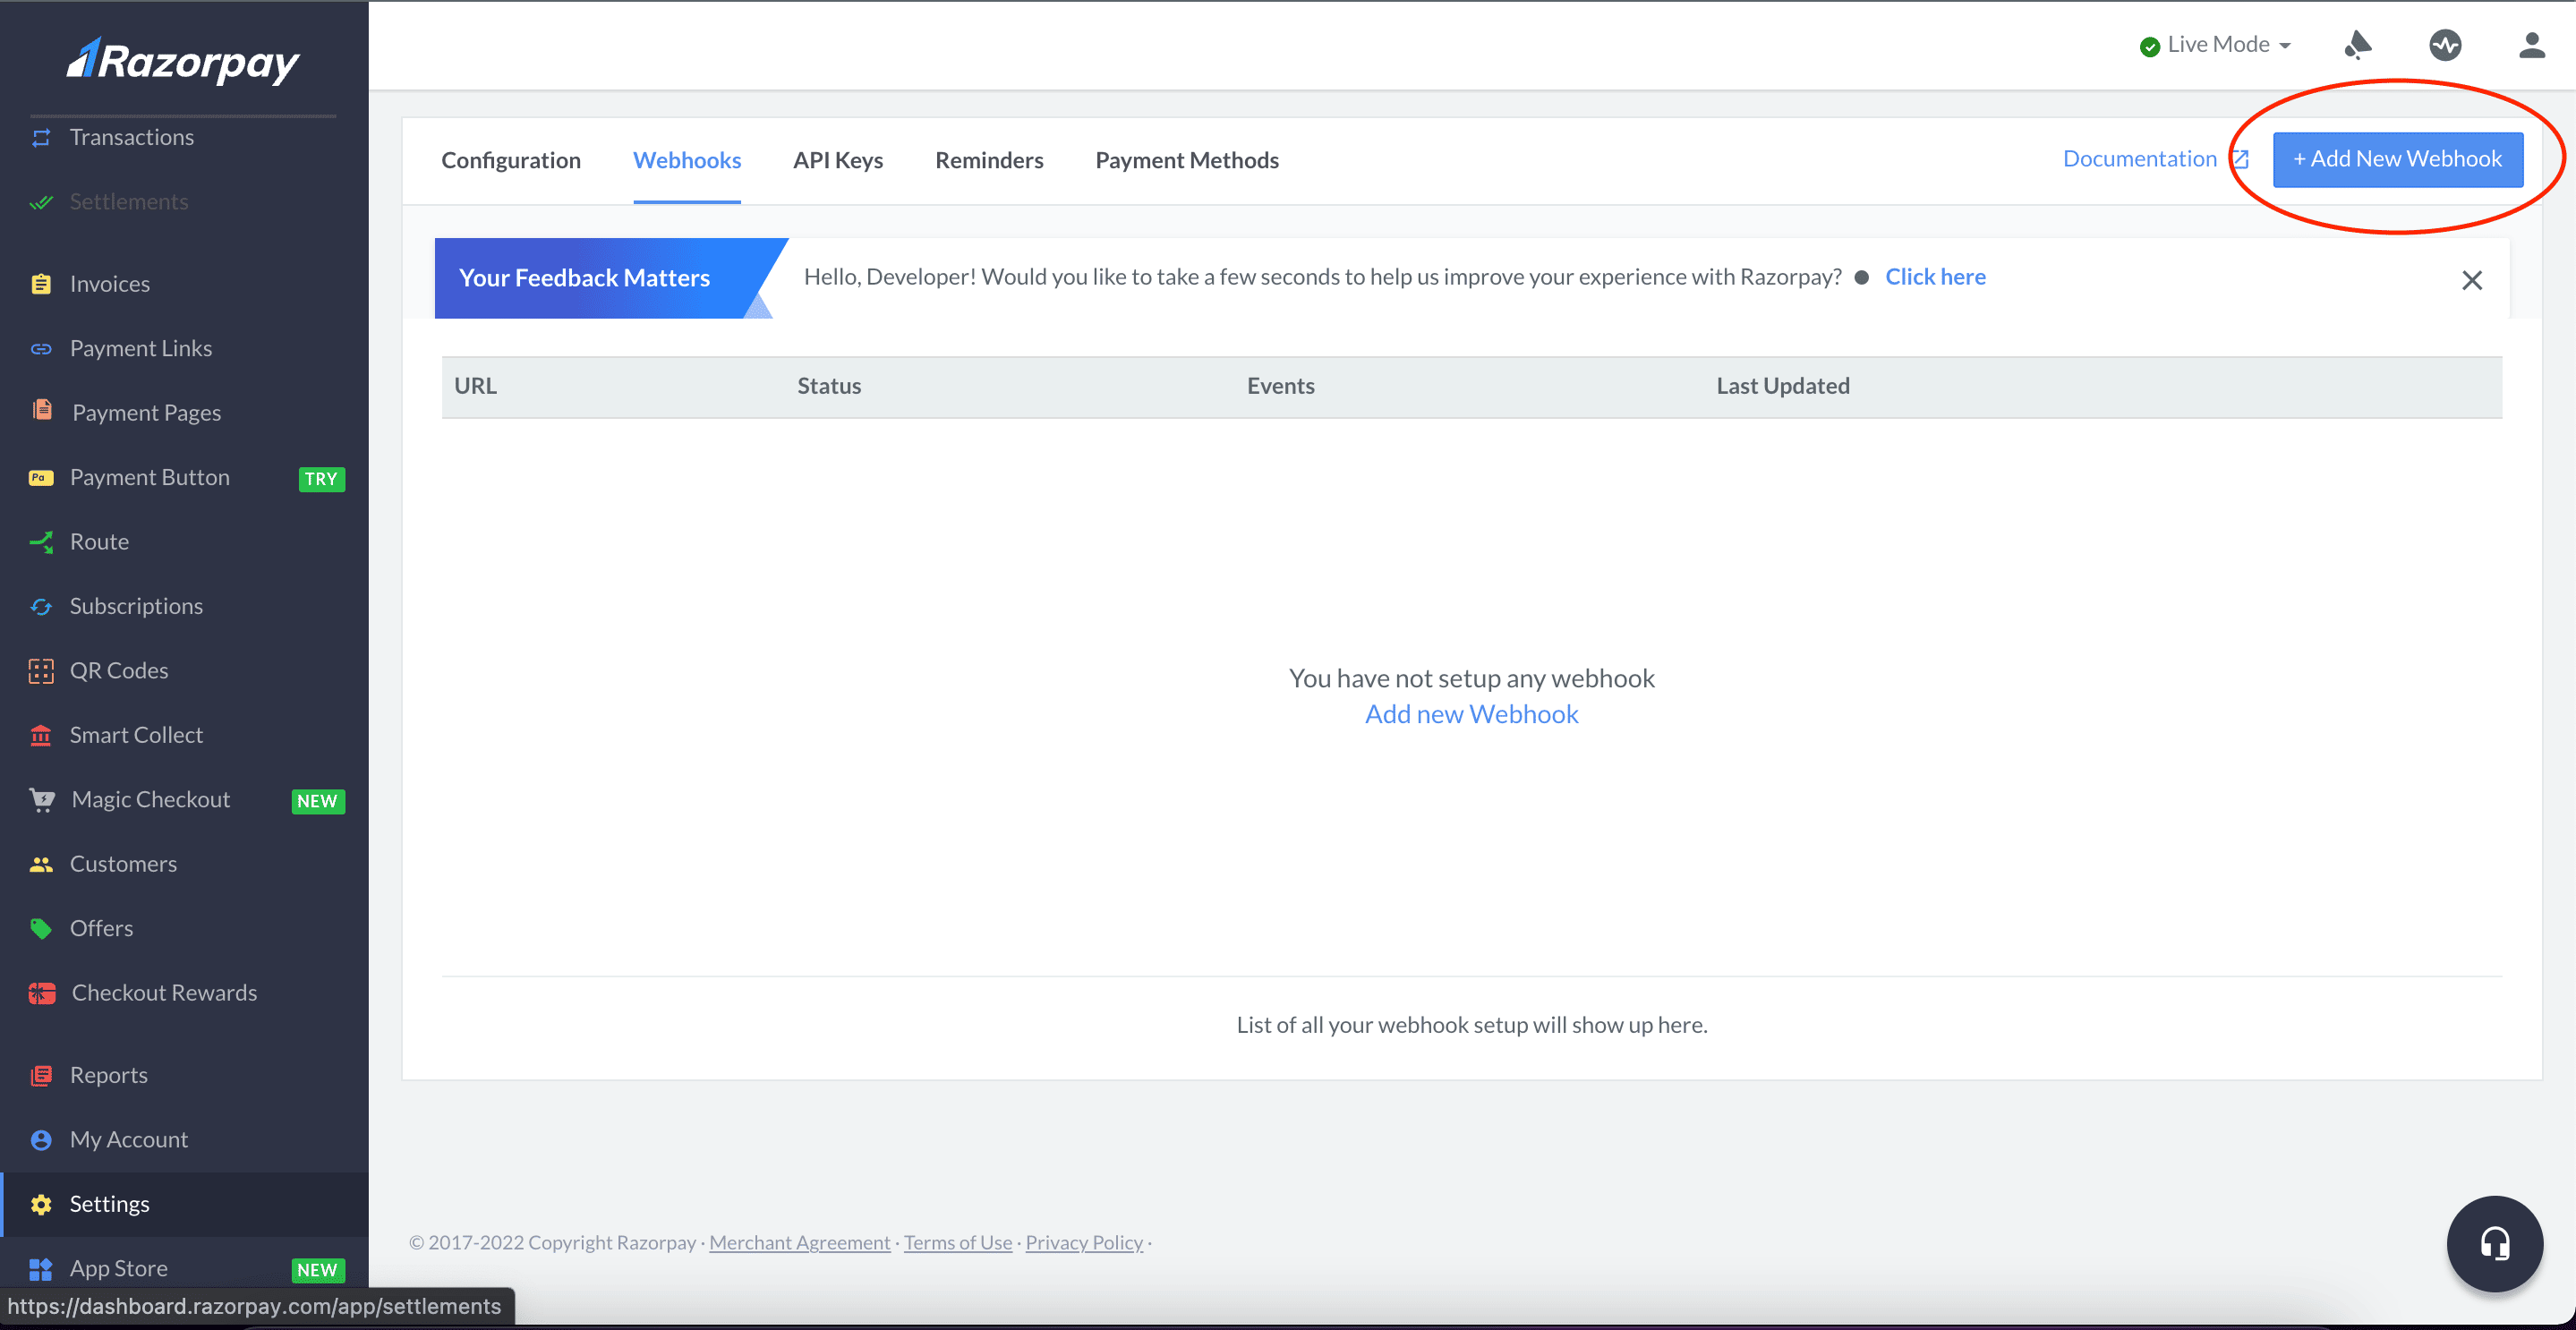Open the Merchant Agreement link

(x=799, y=1242)
